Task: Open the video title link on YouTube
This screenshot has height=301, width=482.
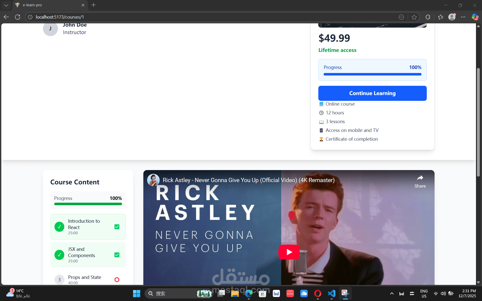Action: tap(249, 180)
